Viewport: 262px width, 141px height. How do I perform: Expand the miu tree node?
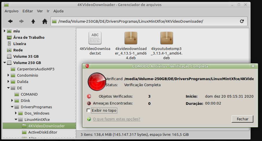(5, 31)
